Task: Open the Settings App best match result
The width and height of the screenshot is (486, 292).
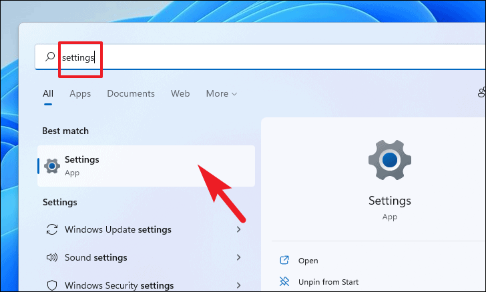Action: [x=146, y=166]
